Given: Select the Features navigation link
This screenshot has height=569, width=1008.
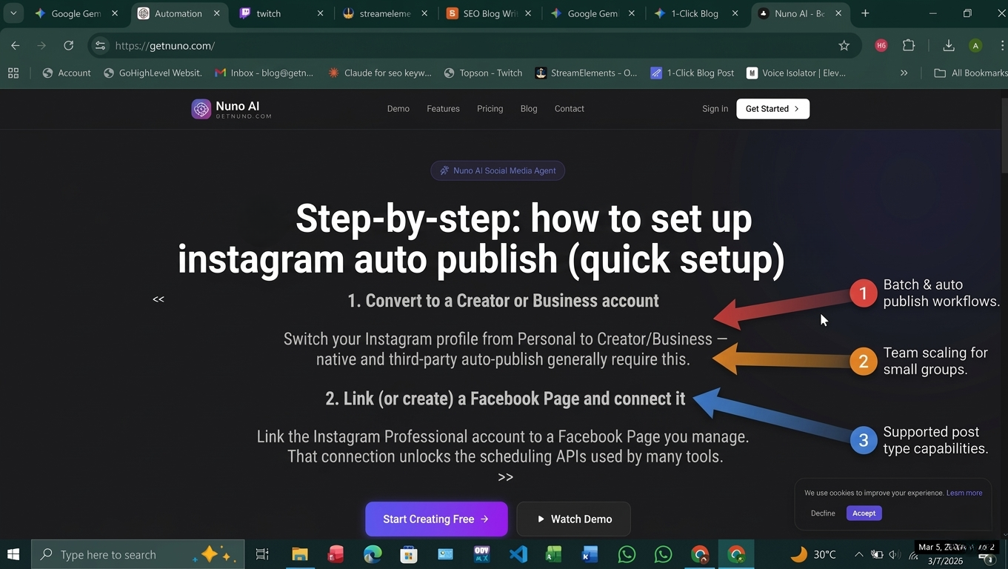Looking at the screenshot, I should click(443, 109).
